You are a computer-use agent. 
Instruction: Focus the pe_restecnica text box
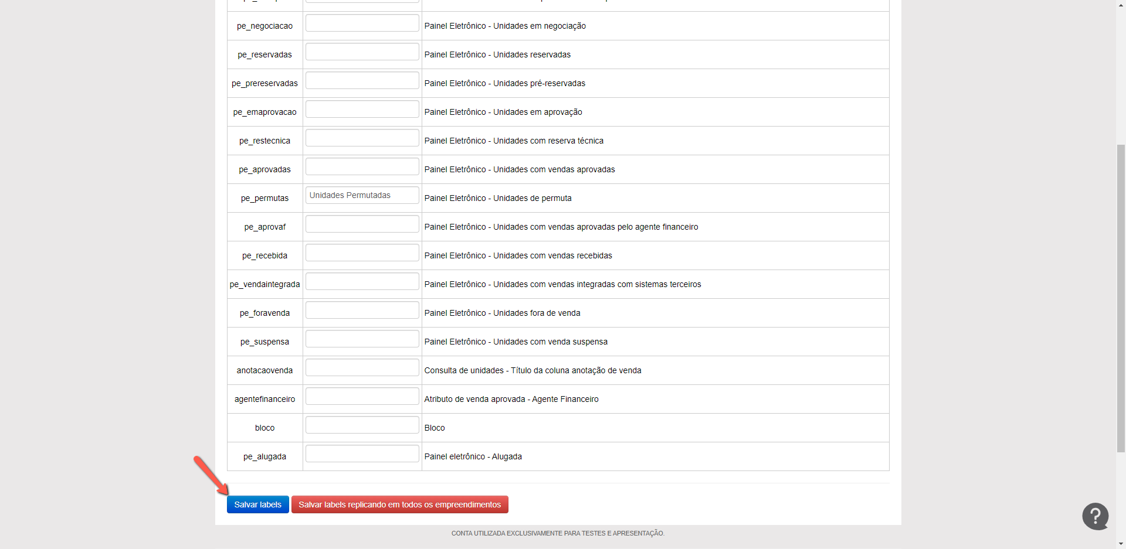[x=362, y=138]
